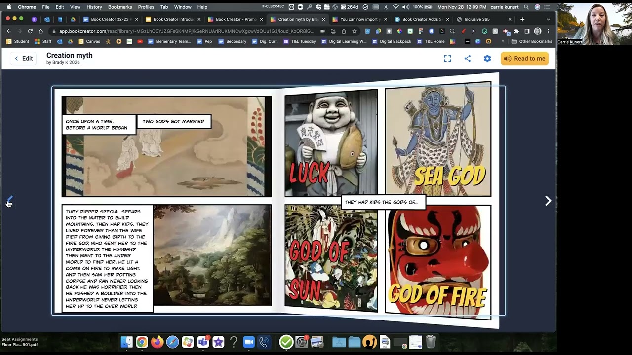Screen dimensions: 632x355
Task: Open the Digital Backpack bookmark folder
Action: pyautogui.click(x=392, y=41)
